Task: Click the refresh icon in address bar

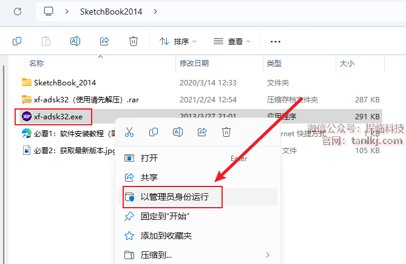Action: pyautogui.click(x=18, y=12)
